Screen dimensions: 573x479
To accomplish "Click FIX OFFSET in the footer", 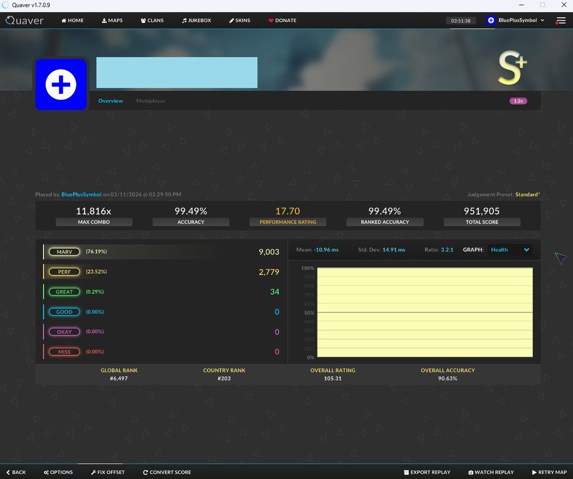I will pyautogui.click(x=108, y=472).
